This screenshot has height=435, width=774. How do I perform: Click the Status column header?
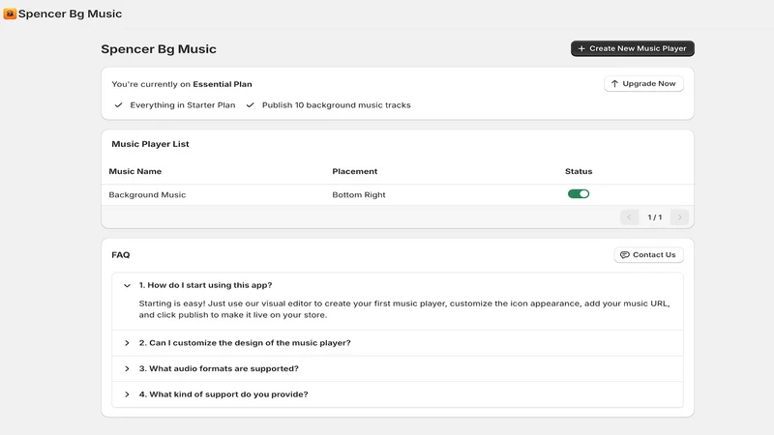[579, 172]
